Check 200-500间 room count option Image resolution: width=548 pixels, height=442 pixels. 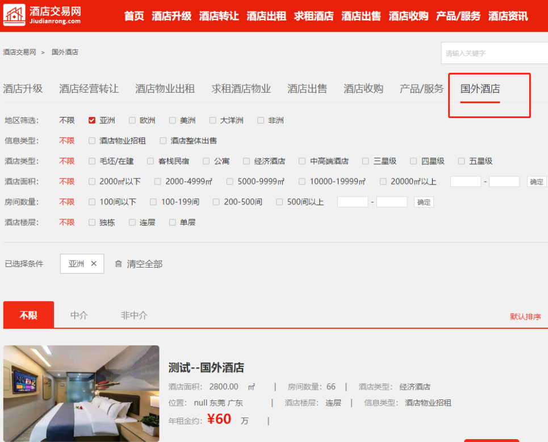(x=216, y=202)
